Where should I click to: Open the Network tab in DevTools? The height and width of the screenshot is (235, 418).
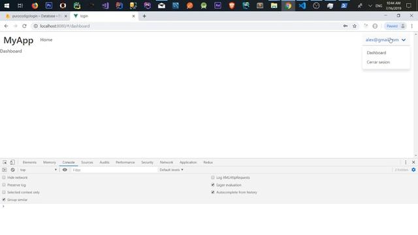[167, 163]
